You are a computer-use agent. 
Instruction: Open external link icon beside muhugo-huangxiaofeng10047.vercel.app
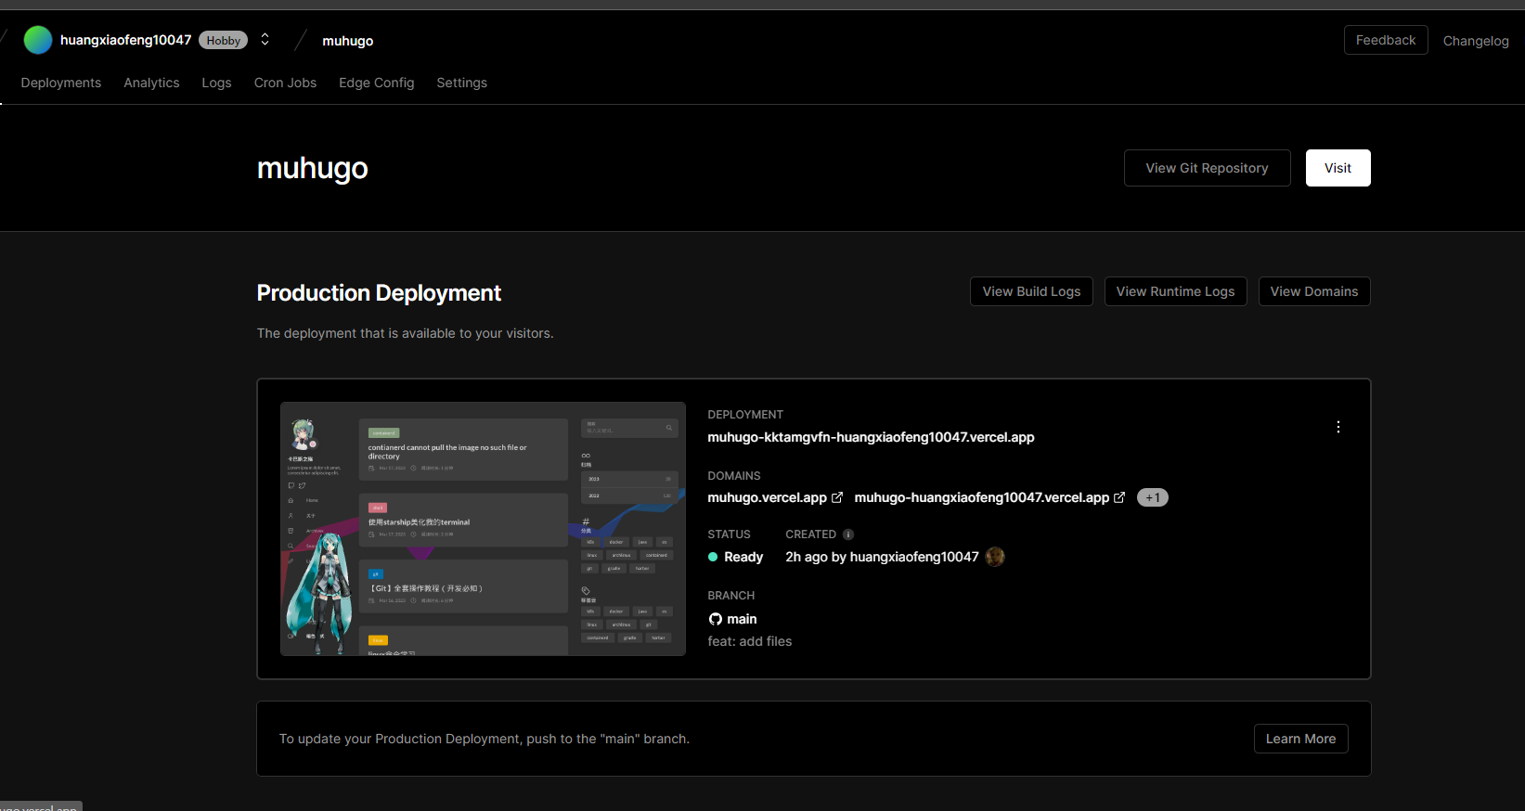1119,497
